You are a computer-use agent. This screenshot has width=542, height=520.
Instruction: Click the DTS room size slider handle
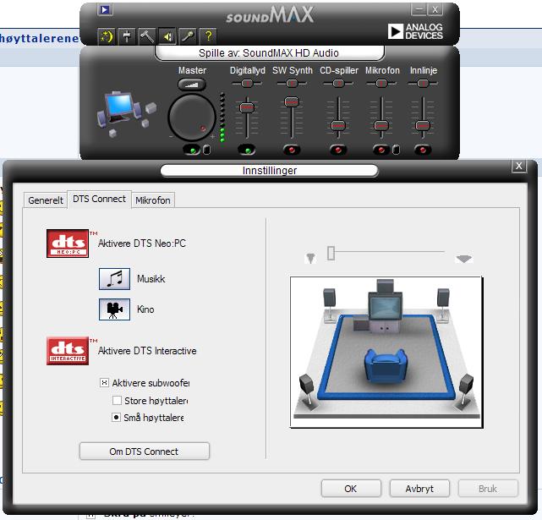tap(331, 253)
